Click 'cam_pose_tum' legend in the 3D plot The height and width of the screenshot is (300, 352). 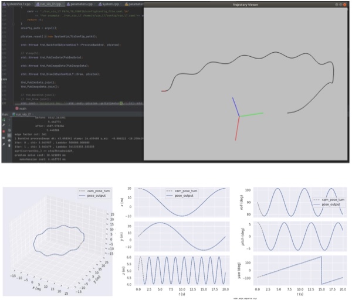(x=94, y=191)
